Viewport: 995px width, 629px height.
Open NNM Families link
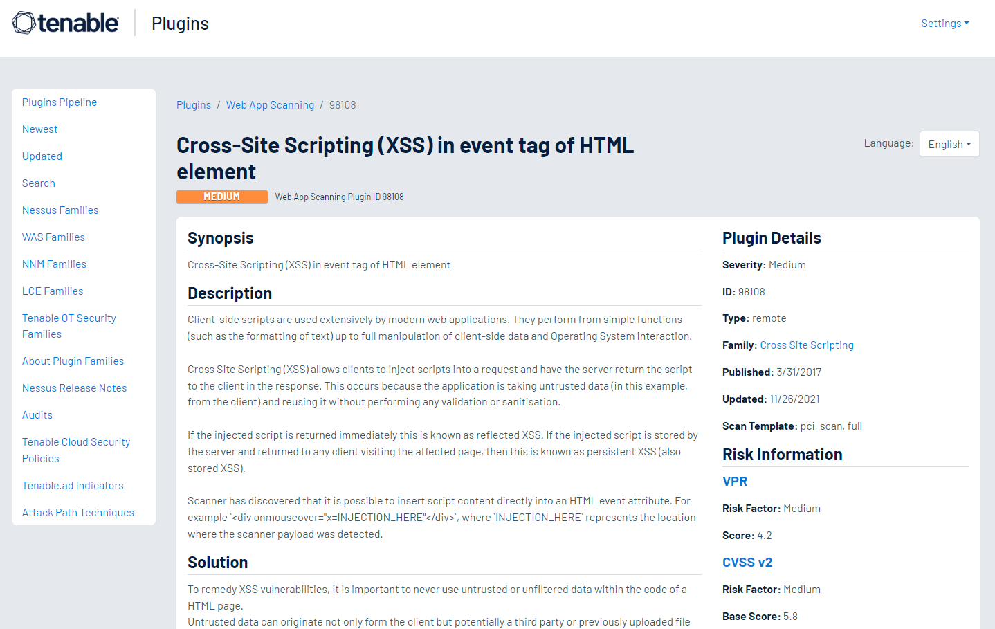click(x=54, y=264)
